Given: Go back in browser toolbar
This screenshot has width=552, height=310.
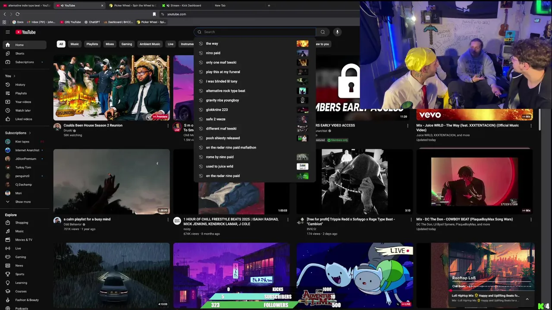Looking at the screenshot, I should pyautogui.click(x=5, y=14).
